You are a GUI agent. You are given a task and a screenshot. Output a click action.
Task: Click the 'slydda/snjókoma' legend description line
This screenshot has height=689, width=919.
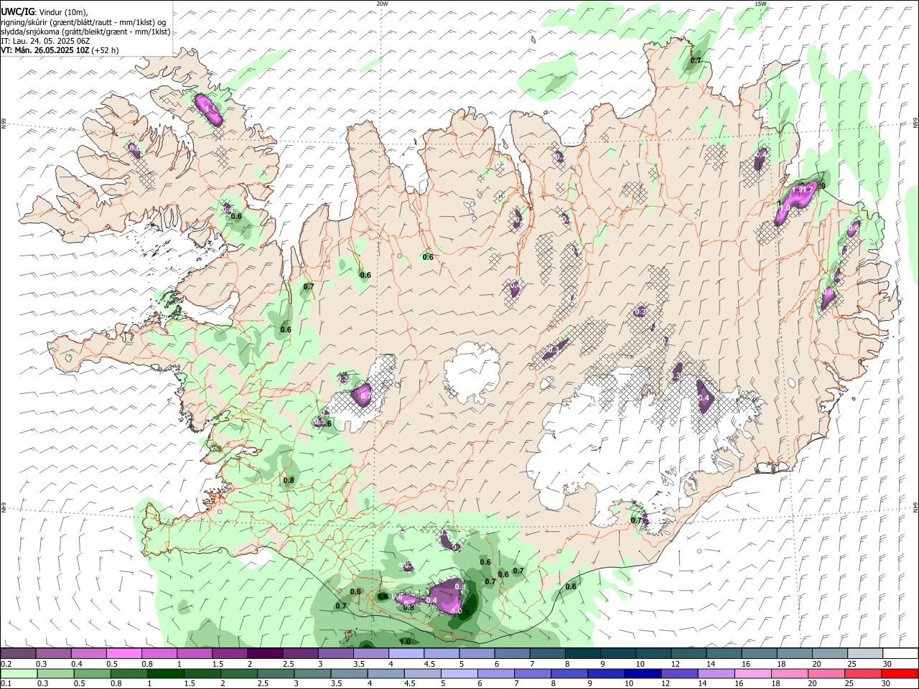pos(85,32)
